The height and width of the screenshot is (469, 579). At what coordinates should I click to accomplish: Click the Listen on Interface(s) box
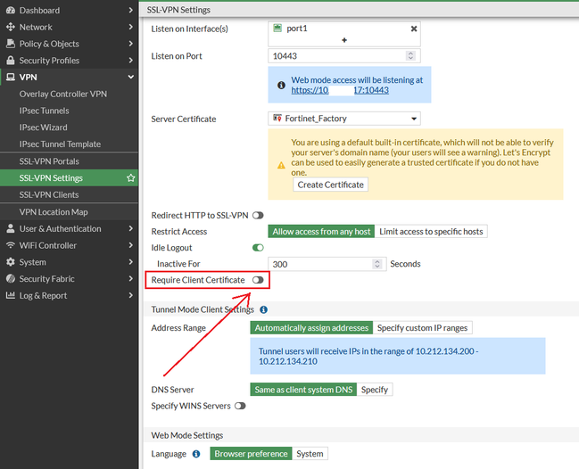pos(343,34)
